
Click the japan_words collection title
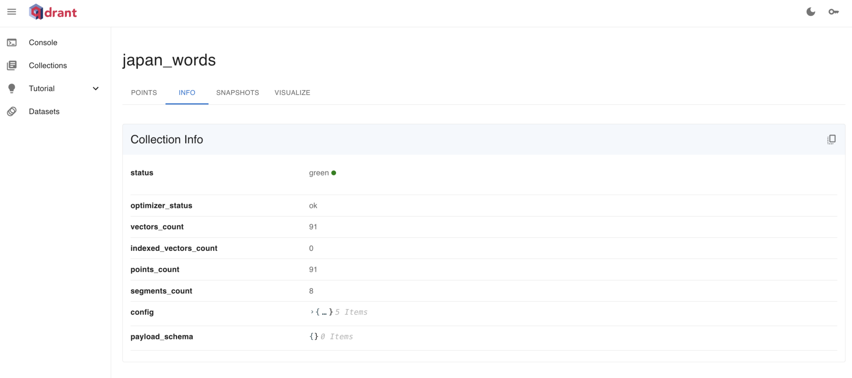(169, 60)
